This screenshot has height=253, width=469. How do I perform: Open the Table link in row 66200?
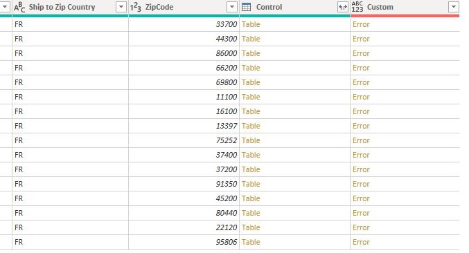pos(251,68)
